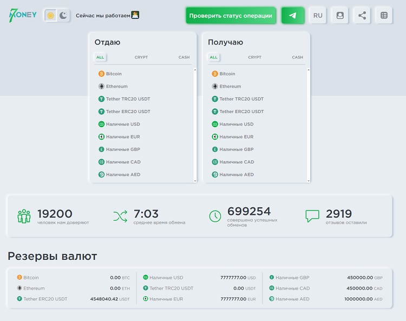The height and width of the screenshot is (321, 406).
Task: Select ALL tab under Получаю
Action: (213, 57)
